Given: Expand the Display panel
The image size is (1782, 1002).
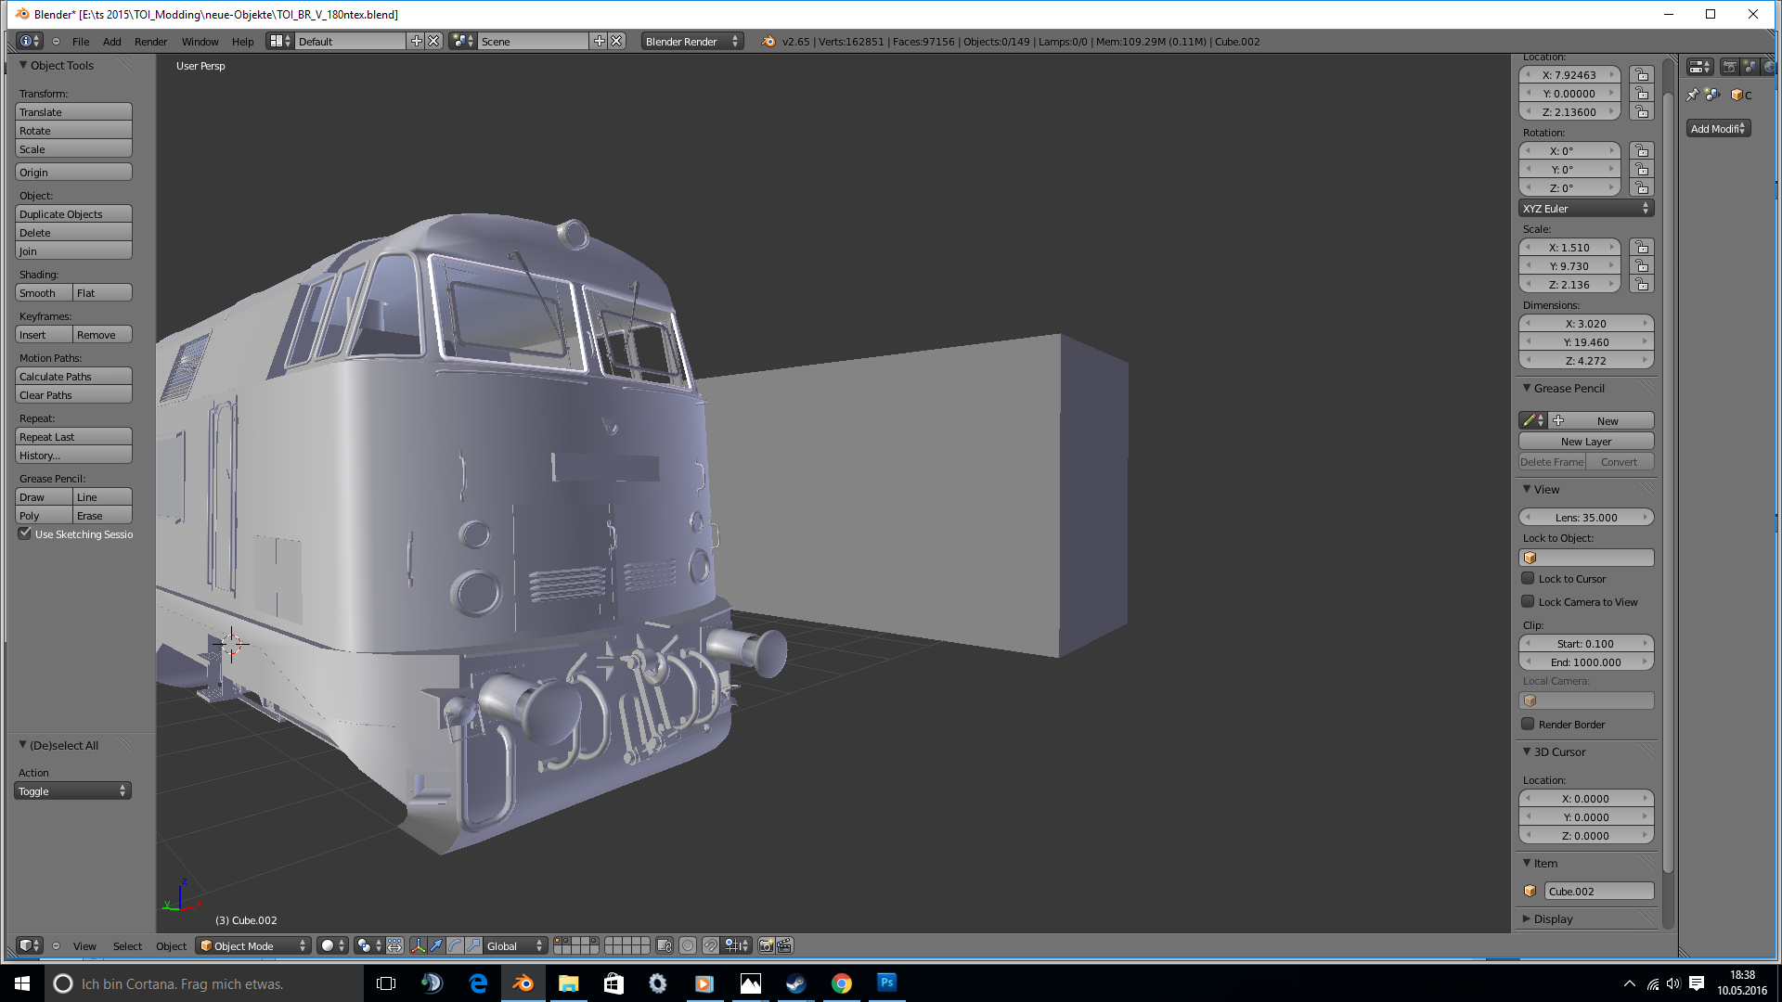Looking at the screenshot, I should point(1552,918).
